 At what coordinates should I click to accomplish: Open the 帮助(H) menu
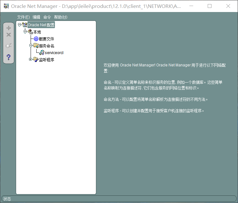point(61,17)
